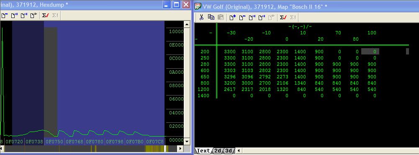Screen dimensions: 419x155
Task: Click the Hexdump vertical scrollbar up arrow
Action: [x=187, y=24]
